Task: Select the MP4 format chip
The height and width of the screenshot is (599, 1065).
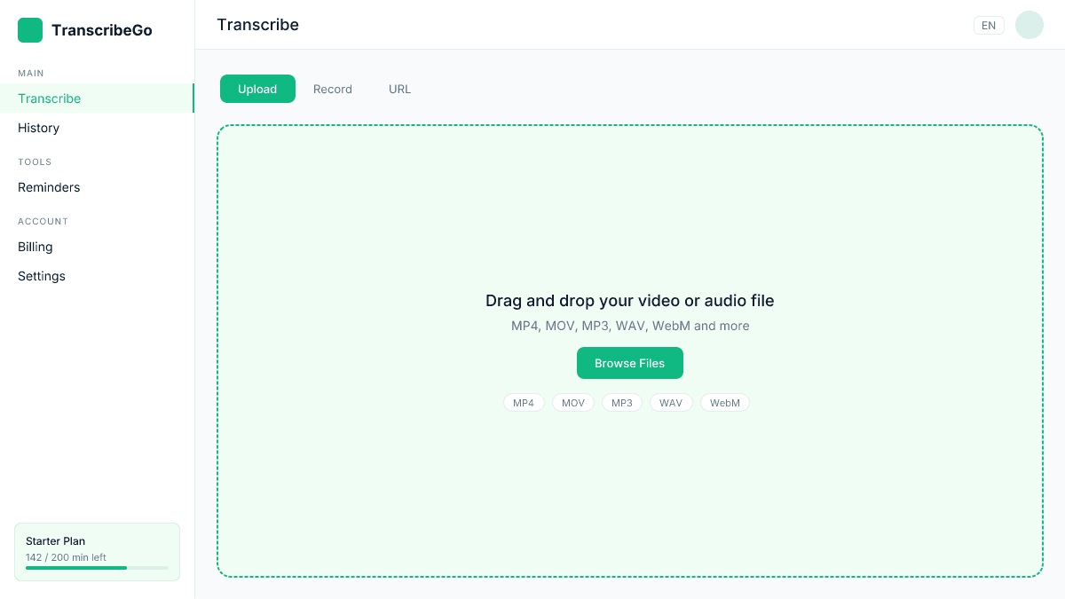Action: tap(524, 402)
